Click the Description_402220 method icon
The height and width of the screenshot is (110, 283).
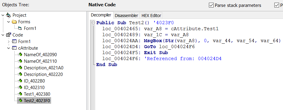tap(20, 74)
